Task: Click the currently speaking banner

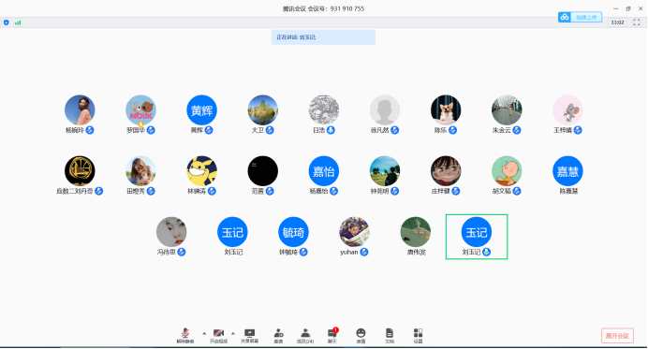Action: pos(323,37)
